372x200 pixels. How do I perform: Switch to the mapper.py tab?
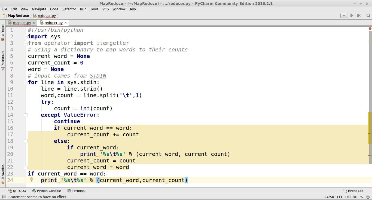(21, 23)
